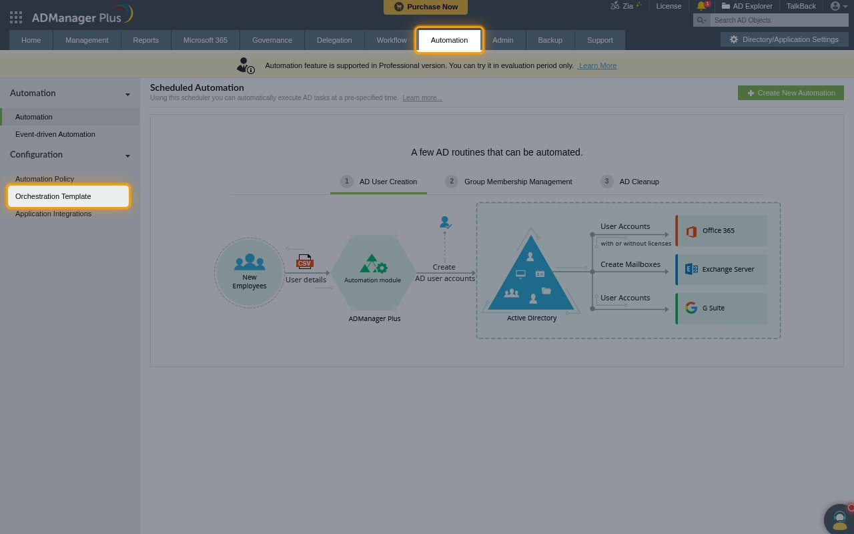Open the Backup tab
This screenshot has width=854, height=534.
click(550, 40)
